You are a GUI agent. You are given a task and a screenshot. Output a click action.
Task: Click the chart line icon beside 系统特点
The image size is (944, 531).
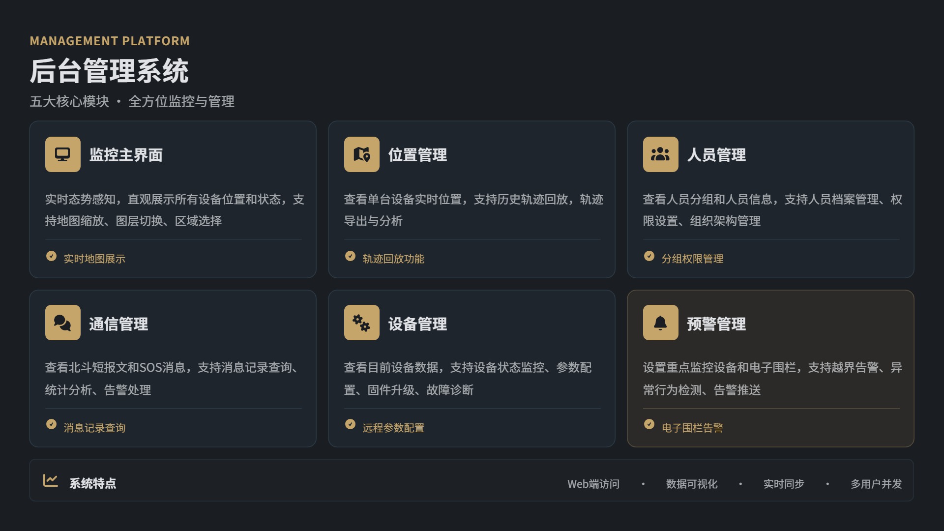coord(51,480)
